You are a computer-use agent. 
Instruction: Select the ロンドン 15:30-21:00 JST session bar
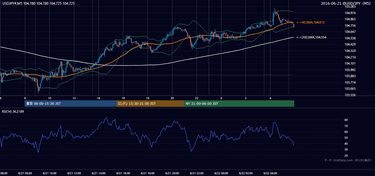[x=150, y=104]
